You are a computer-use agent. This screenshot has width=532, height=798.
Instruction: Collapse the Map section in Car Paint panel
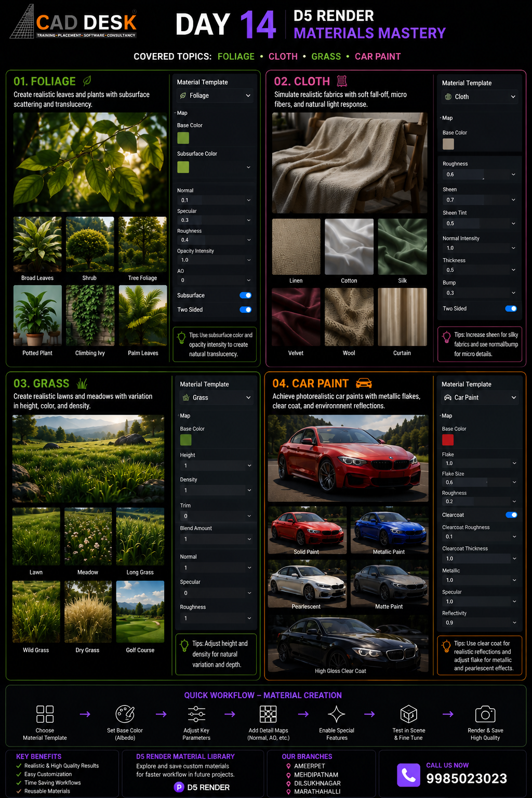click(446, 416)
